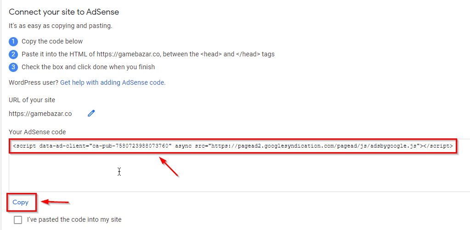Click the "Connect your site to AdSense" heading
The image size is (470, 230).
[x=64, y=12]
